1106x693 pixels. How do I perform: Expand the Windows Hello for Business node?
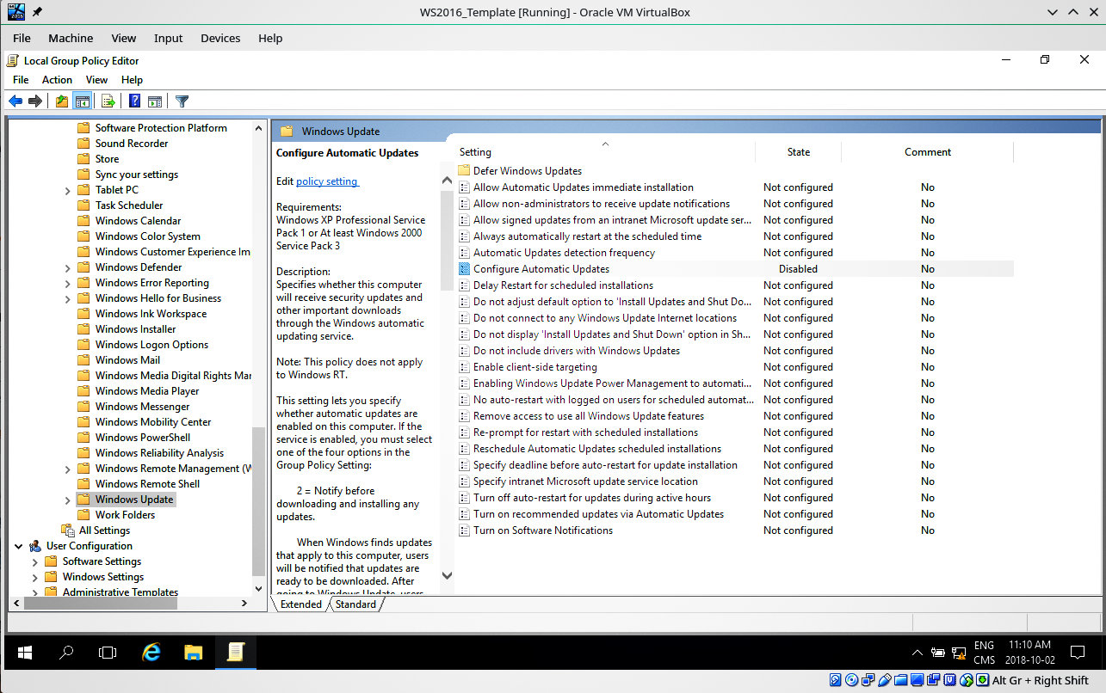(x=67, y=298)
